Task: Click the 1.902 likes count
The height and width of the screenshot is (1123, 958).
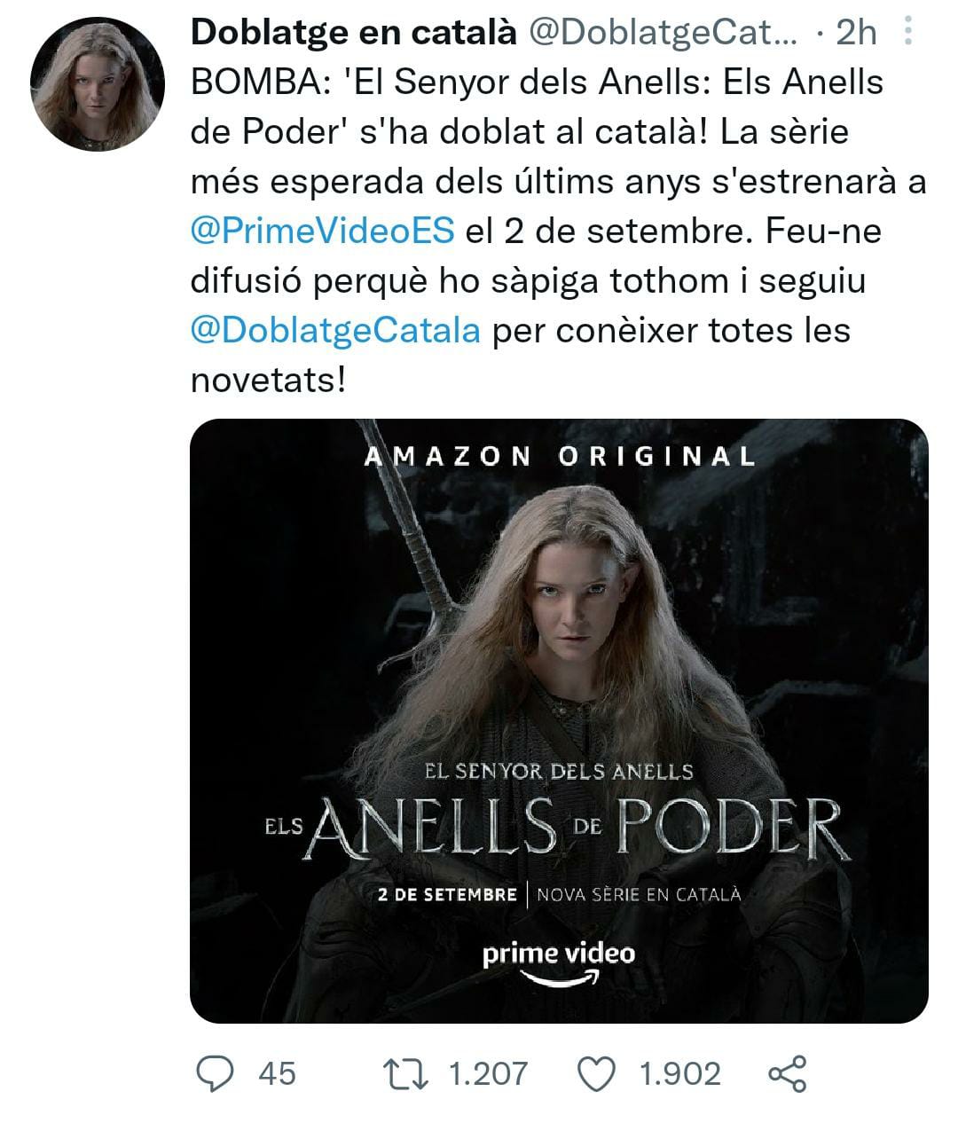Action: [680, 1073]
